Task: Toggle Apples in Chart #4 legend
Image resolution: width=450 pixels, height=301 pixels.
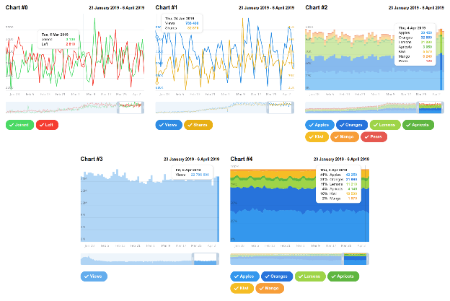Action: [244, 276]
